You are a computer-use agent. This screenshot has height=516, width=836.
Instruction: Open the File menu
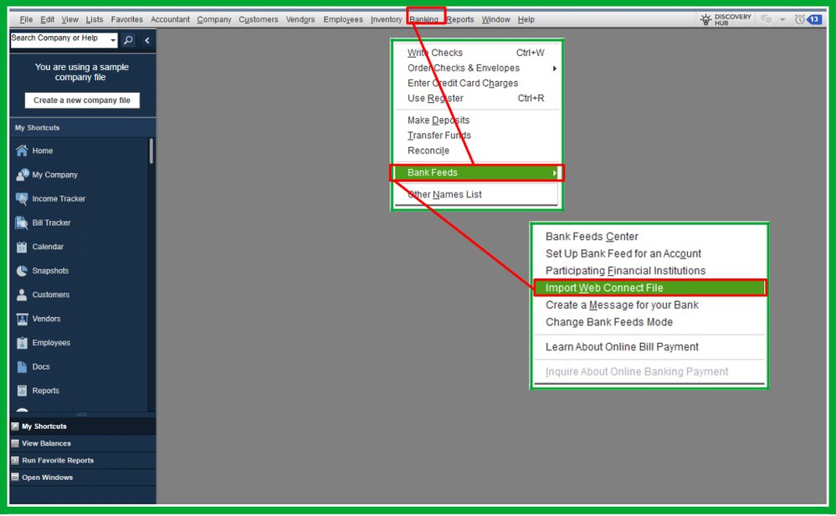coord(26,20)
